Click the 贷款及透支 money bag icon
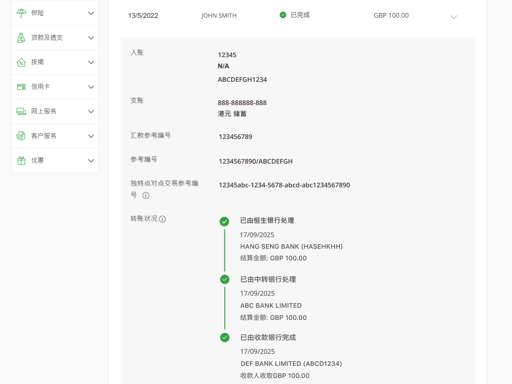Screen dimensions: 512x384 (21, 38)
